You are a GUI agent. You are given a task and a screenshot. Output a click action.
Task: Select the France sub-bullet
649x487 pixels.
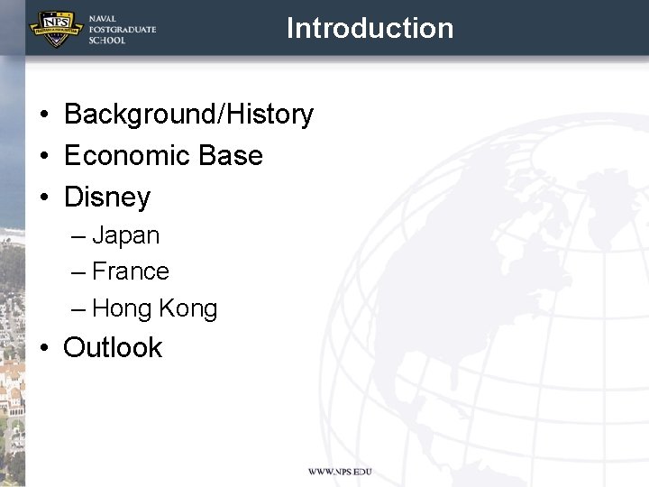131,271
